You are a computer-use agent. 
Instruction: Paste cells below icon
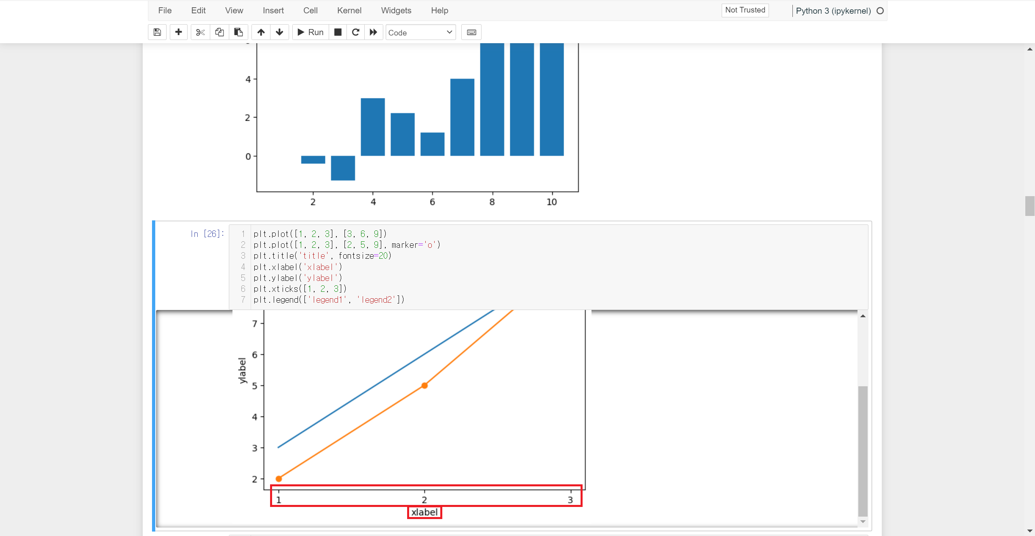[239, 32]
